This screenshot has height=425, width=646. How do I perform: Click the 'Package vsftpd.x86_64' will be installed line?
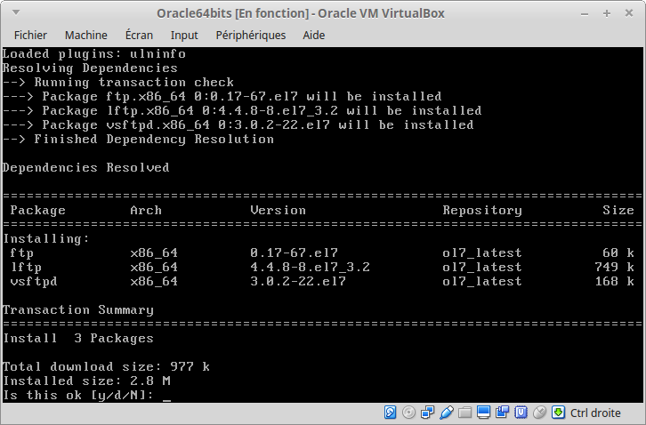coord(238,124)
